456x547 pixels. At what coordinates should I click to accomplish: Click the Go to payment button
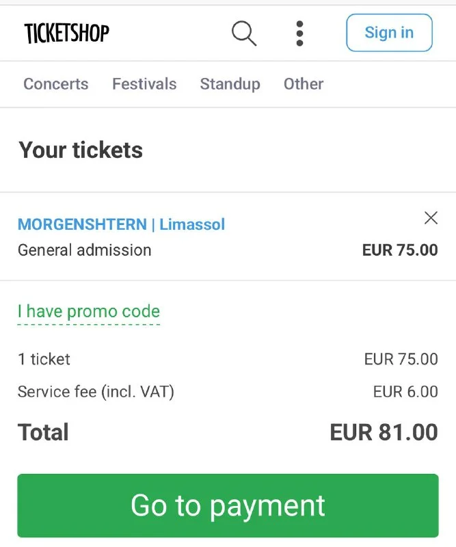pyautogui.click(x=228, y=506)
